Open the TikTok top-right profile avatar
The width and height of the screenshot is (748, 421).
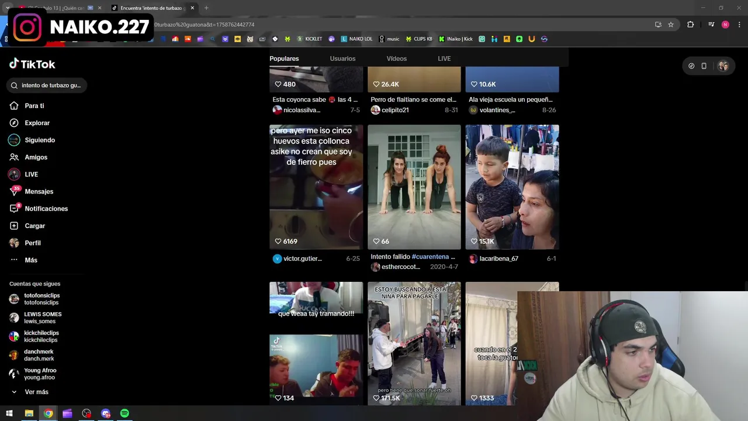(723, 66)
